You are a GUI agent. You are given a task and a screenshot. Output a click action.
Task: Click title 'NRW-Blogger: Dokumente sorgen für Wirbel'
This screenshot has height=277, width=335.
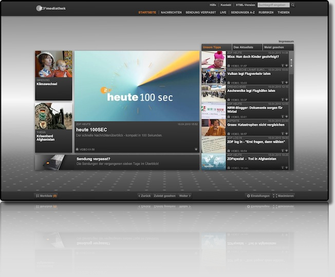255,109
